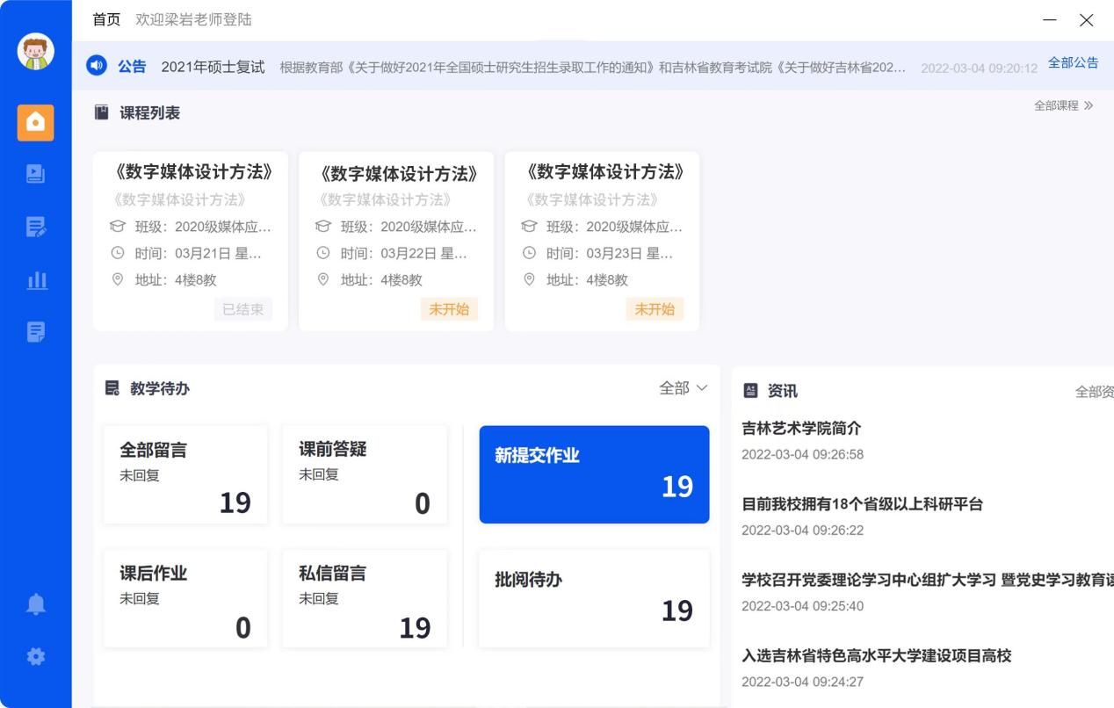Click the 公告 speaker icon

97,66
